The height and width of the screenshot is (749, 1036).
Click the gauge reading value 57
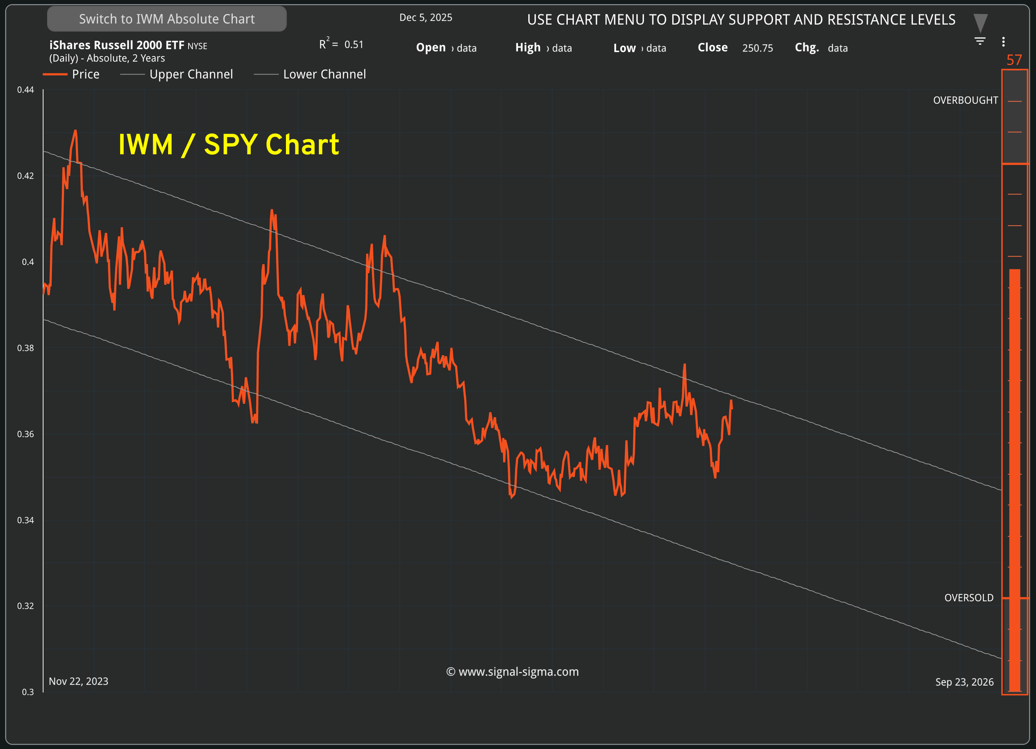1014,60
